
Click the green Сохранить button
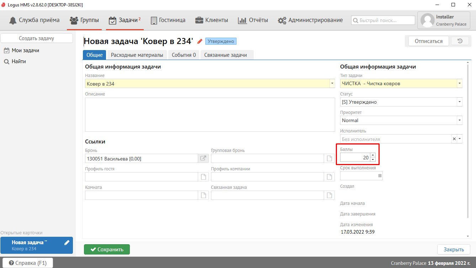107,249
